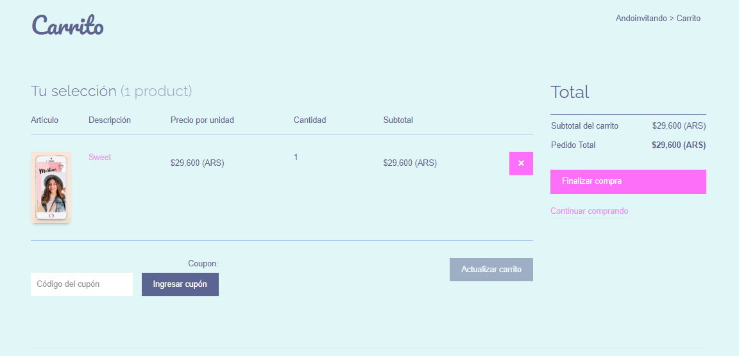Click the Finalizar compra button
The width and height of the screenshot is (739, 356).
(628, 182)
